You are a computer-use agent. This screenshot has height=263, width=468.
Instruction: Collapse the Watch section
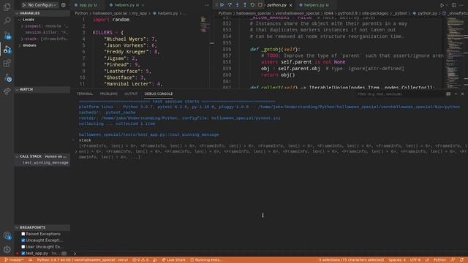tap(42, 89)
